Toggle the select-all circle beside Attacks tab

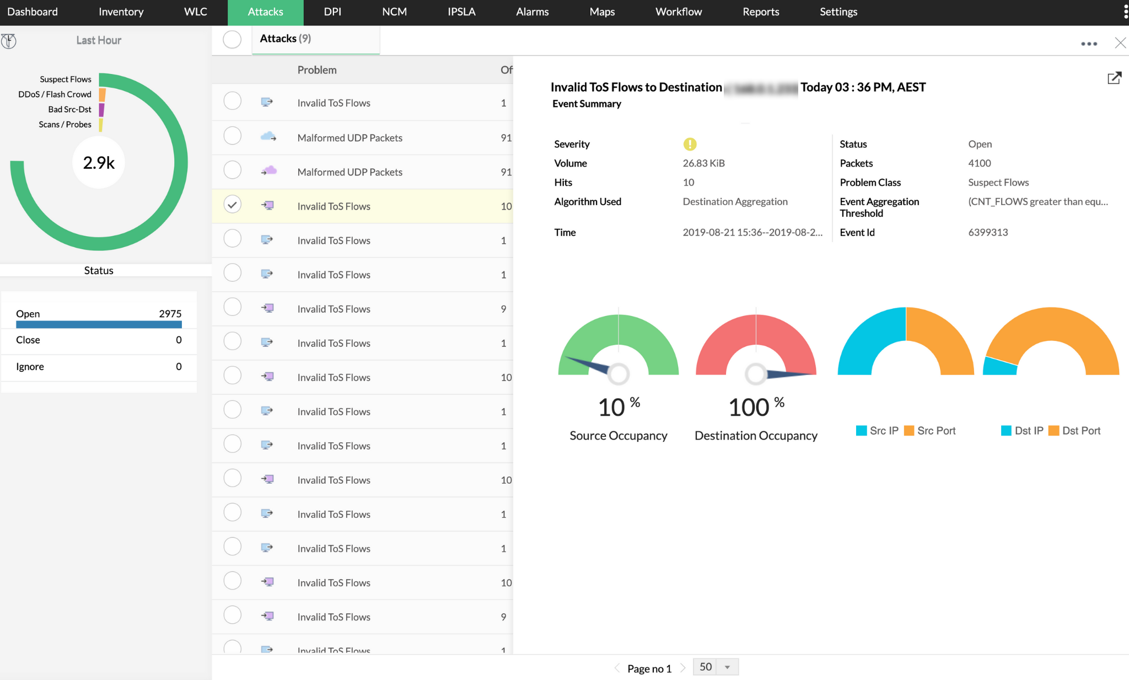(232, 39)
